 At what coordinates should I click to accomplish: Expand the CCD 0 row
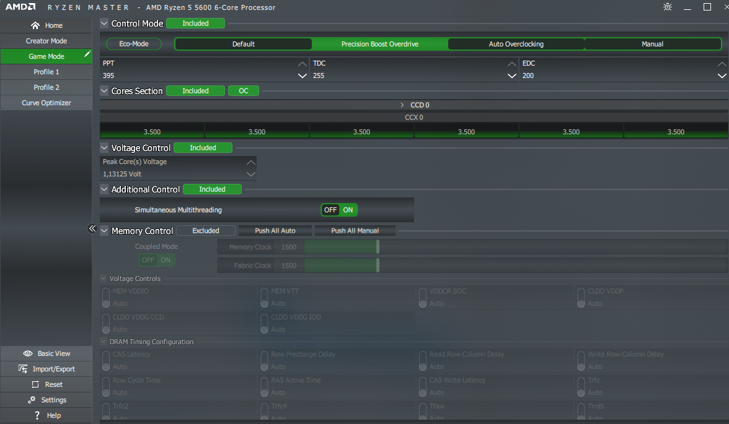click(402, 105)
